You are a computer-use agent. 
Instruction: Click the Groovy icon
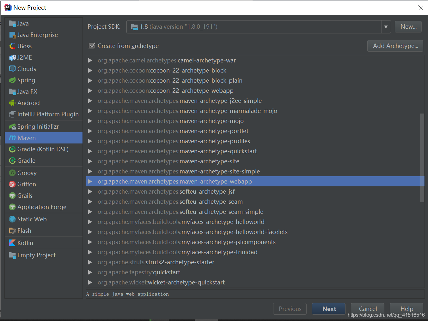(12, 173)
